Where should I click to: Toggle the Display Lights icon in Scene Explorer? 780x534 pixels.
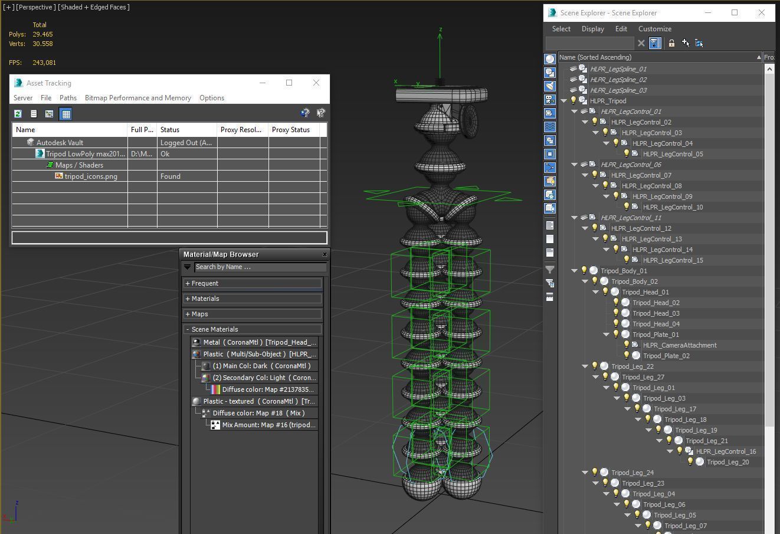(x=550, y=86)
